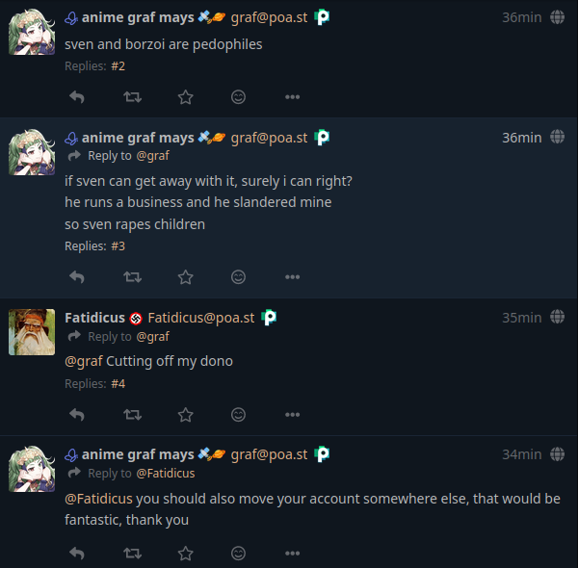This screenshot has height=568, width=578.
Task: Open reply link #3
Action: (118, 245)
